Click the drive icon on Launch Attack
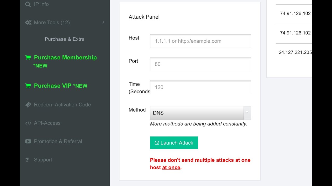Screen dimensions: 332x186 pyautogui.click(x=157, y=143)
